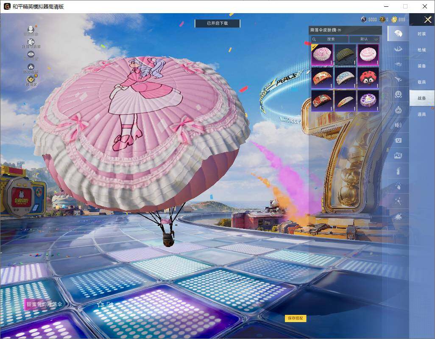Open the splash effect category icon below wand

pyautogui.click(x=398, y=216)
